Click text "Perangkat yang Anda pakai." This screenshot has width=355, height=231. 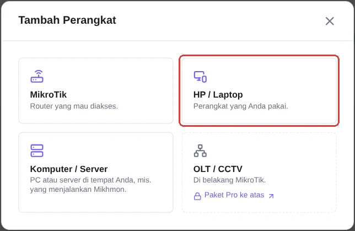tap(241, 106)
